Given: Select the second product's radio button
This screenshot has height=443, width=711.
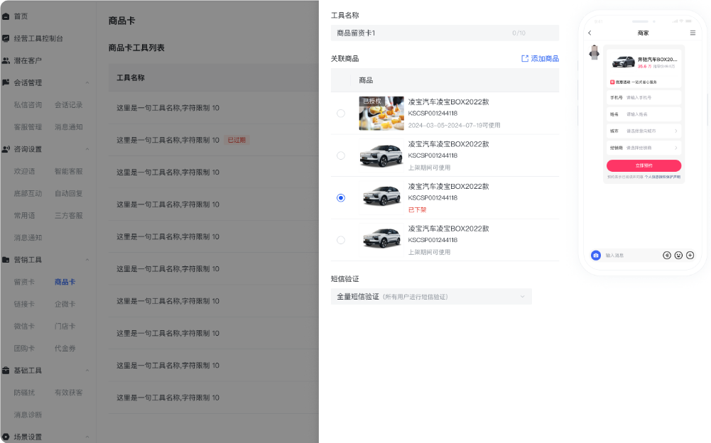Looking at the screenshot, I should click(341, 155).
